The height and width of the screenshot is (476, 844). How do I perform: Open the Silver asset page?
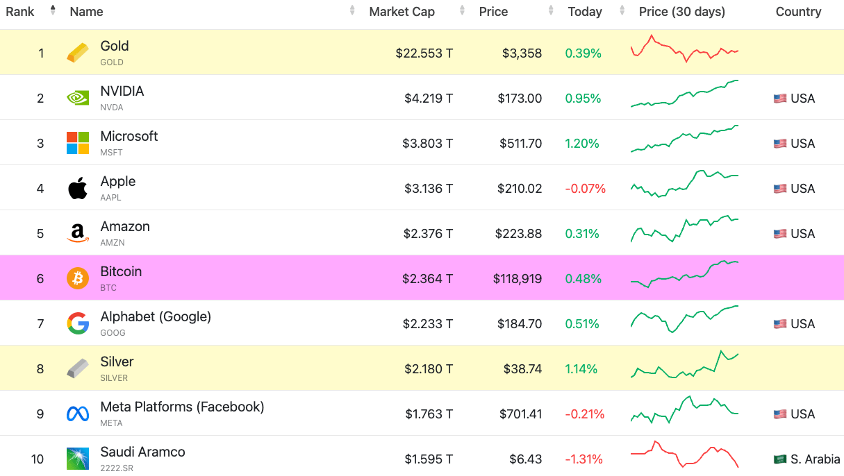point(117,362)
